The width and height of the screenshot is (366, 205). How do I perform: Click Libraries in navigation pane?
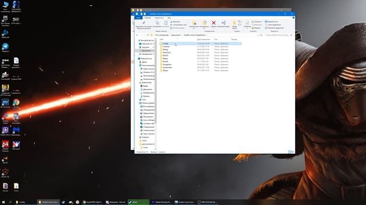(x=146, y=83)
